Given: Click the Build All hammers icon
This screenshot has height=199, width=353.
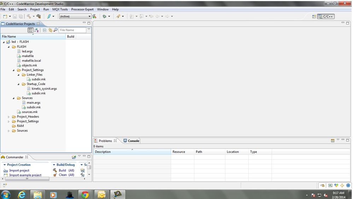Looking at the screenshot, I should coord(39,16).
